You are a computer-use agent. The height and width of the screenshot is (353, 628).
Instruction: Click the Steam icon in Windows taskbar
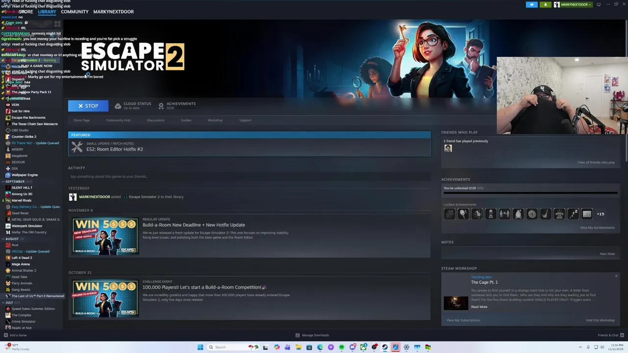click(385, 347)
